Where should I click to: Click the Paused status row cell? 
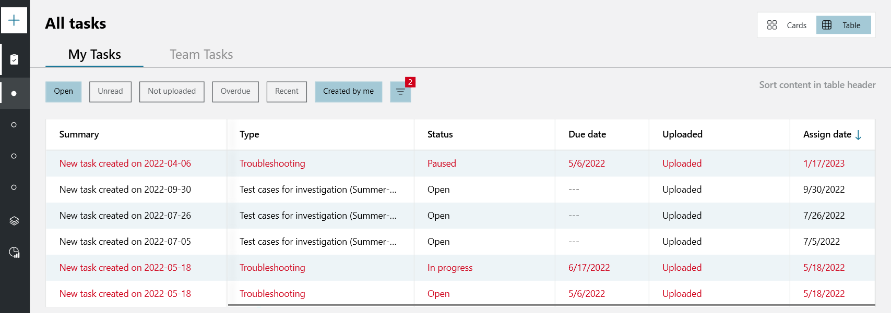442,164
